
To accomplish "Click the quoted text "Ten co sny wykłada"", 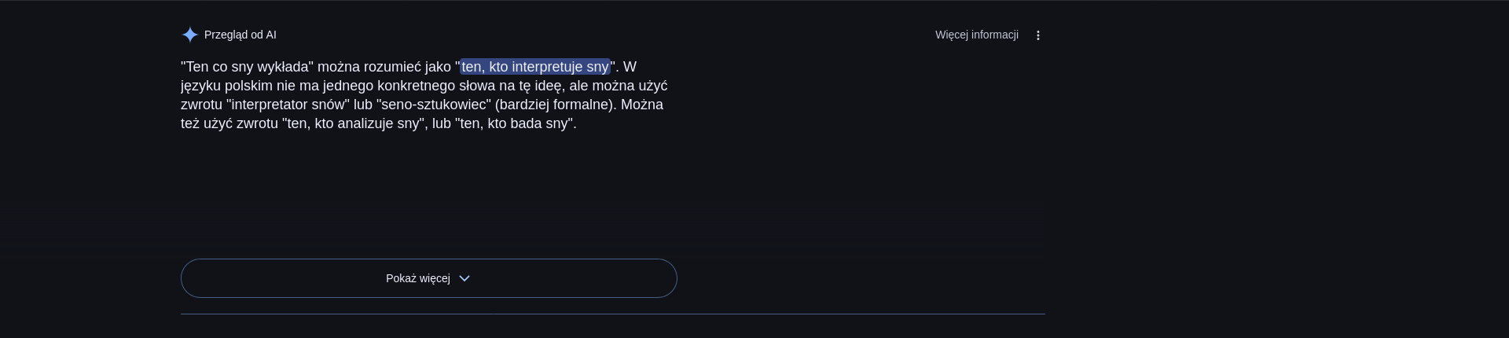I will pos(247,67).
